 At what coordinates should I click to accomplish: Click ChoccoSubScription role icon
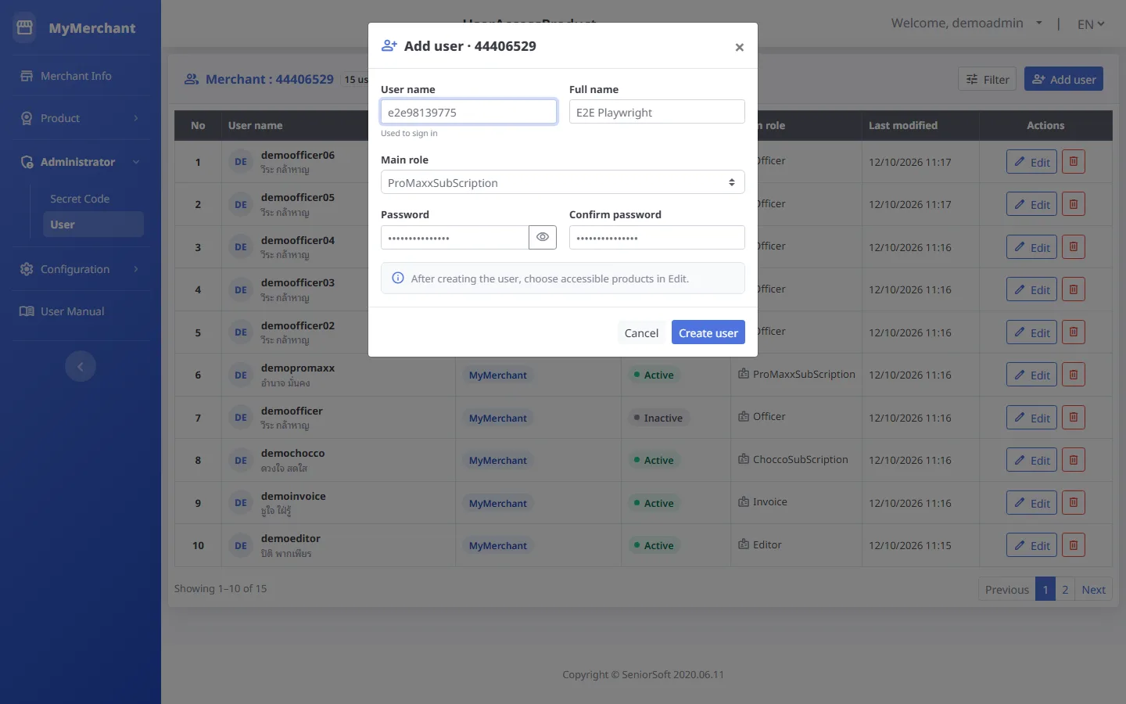[x=744, y=459]
